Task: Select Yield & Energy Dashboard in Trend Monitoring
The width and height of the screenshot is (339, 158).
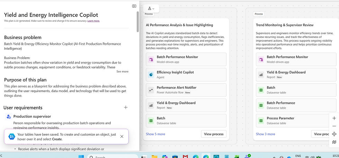Action: [x=296, y=75]
